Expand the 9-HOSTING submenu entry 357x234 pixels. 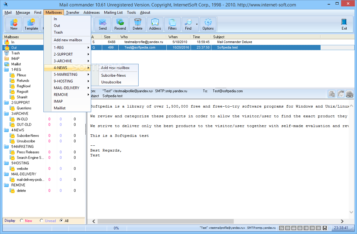tap(67, 81)
